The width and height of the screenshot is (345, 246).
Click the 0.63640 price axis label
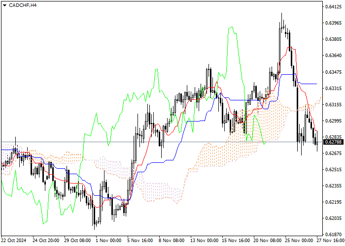click(333, 56)
